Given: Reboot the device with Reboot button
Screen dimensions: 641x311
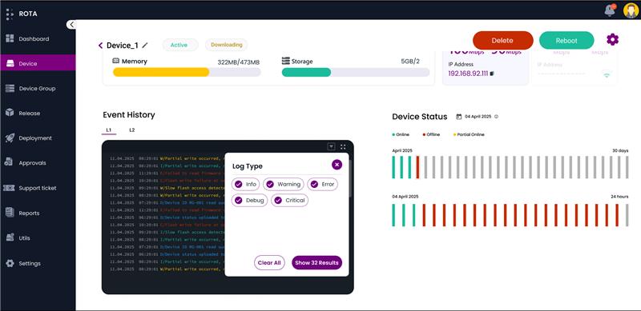Looking at the screenshot, I should (x=566, y=41).
